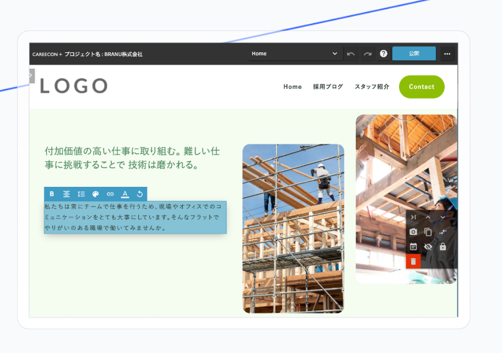Toggle the compress arrows icon
This screenshot has height=353, width=502.
443,232
